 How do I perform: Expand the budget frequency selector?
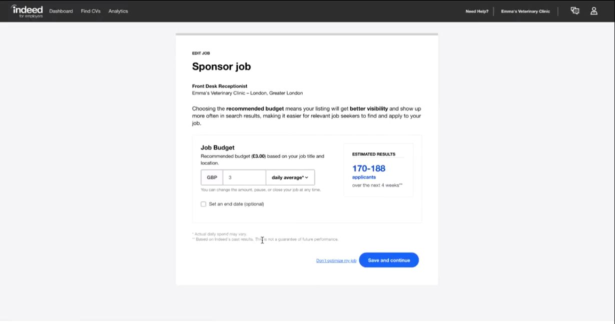(290, 177)
